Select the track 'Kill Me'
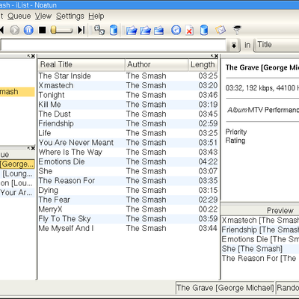Viewport: 299px width, 299px height. tap(128, 105)
